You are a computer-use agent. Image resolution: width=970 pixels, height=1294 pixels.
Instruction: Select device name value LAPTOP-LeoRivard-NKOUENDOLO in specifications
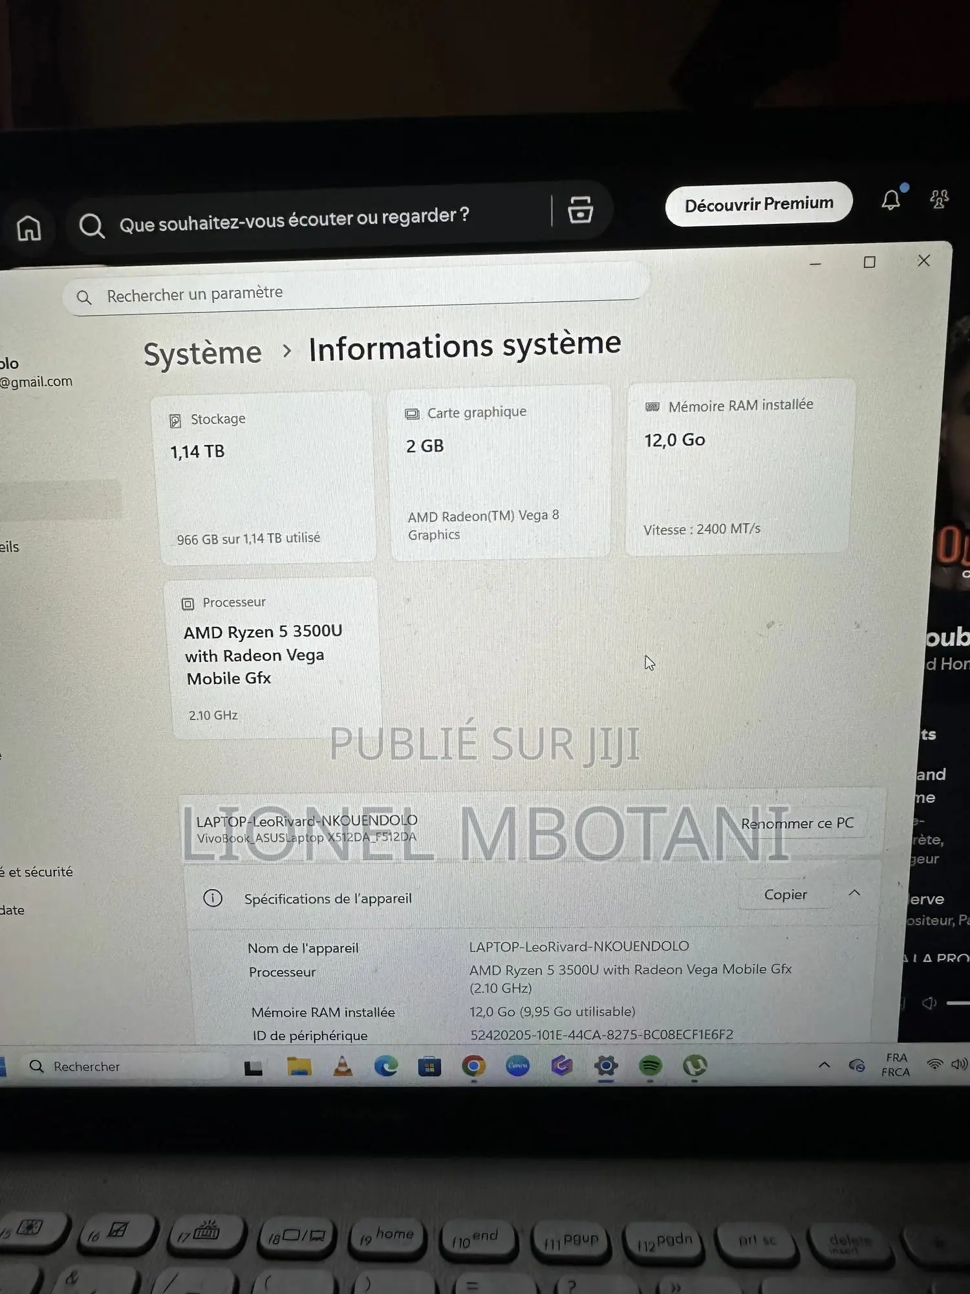point(579,946)
